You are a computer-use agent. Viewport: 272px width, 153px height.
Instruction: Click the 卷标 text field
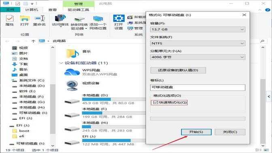[198, 87]
